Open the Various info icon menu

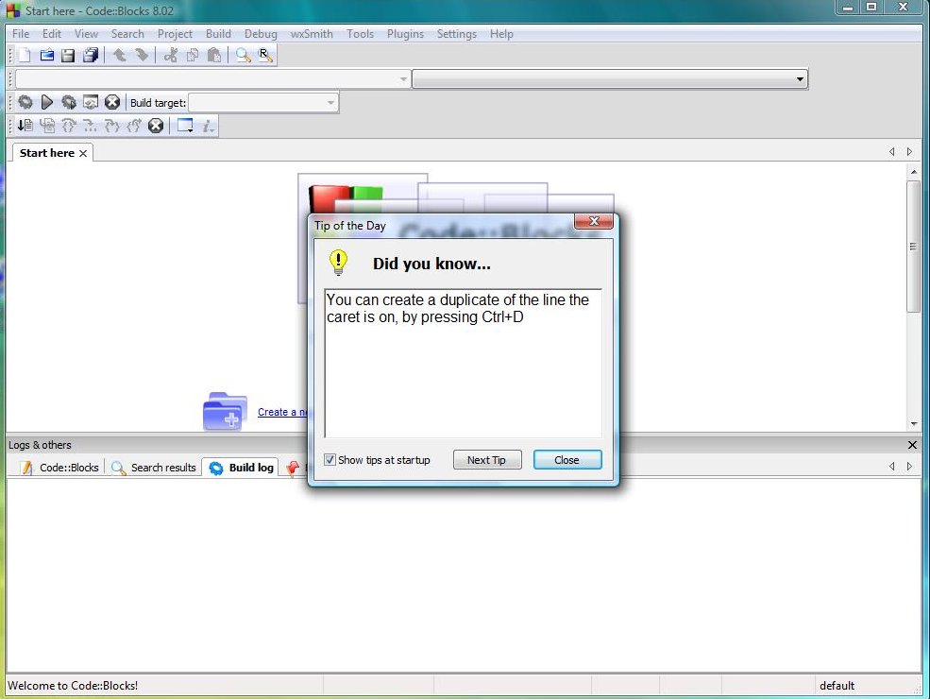(x=208, y=126)
